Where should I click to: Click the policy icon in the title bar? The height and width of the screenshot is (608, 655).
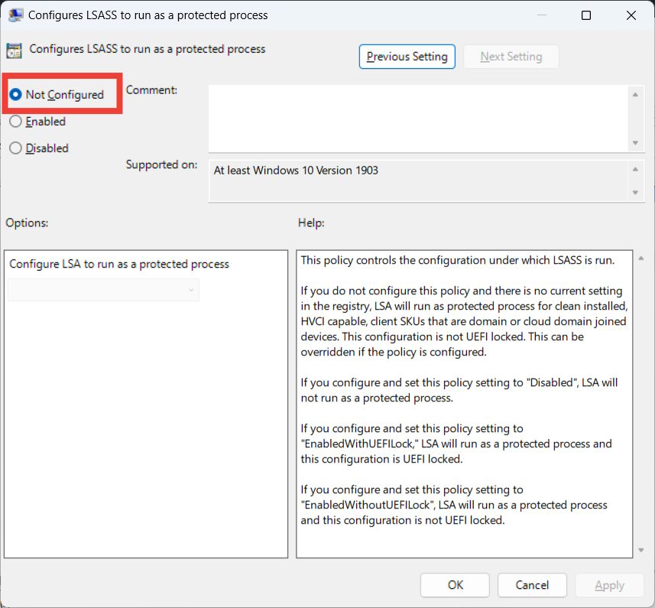pos(17,15)
